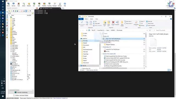Open the Open dropdown in ribbon
The width and height of the screenshot is (176, 99).
[142, 21]
